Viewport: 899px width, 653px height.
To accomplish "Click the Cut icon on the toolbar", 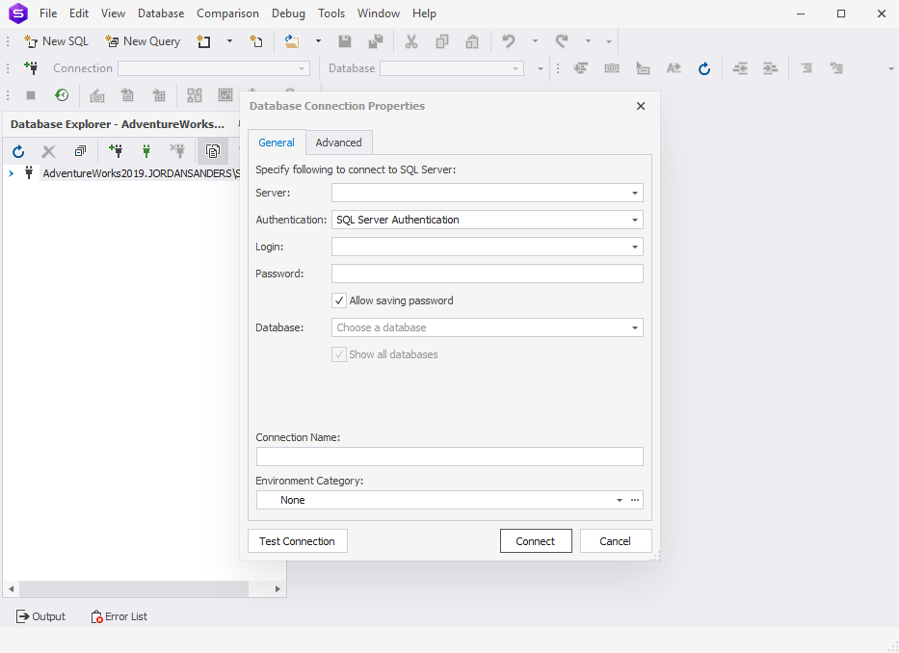I will pyautogui.click(x=411, y=41).
